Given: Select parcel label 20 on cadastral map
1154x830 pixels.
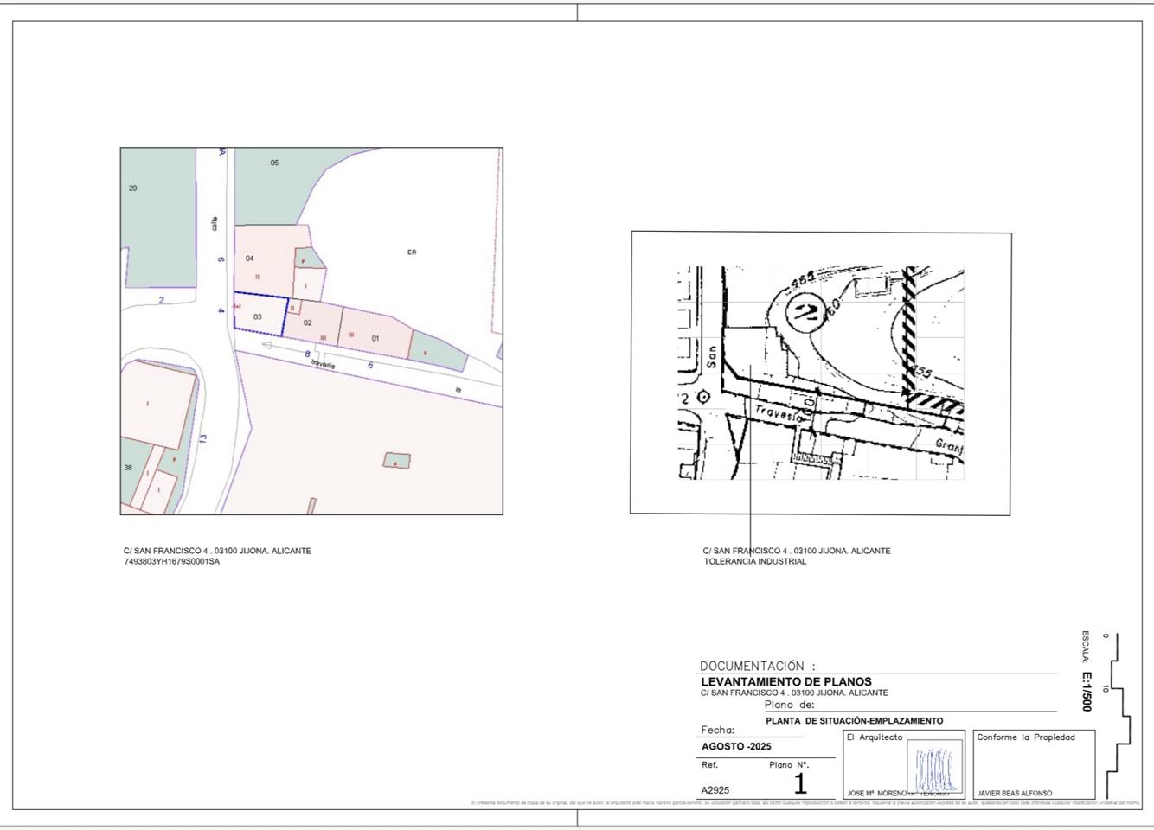Looking at the screenshot, I should click(x=132, y=188).
